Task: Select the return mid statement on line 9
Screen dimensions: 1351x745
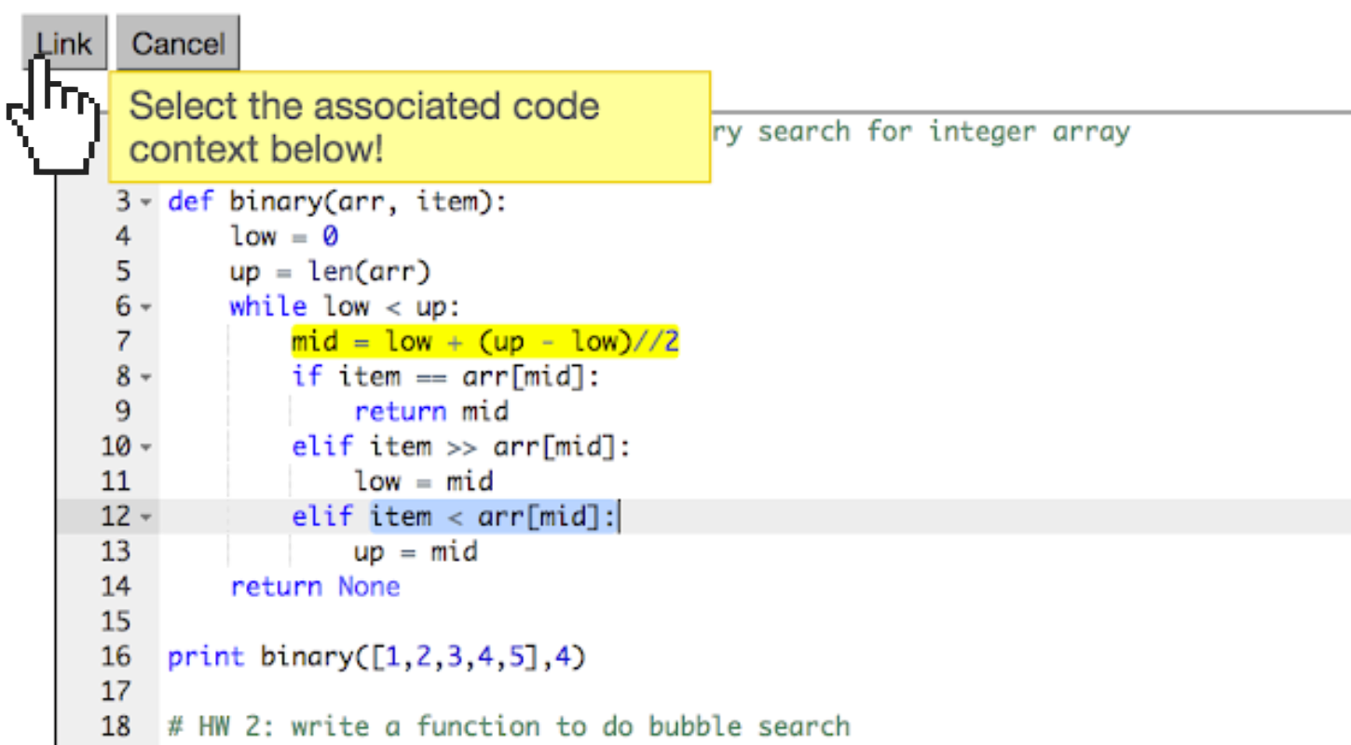Action: 430,411
